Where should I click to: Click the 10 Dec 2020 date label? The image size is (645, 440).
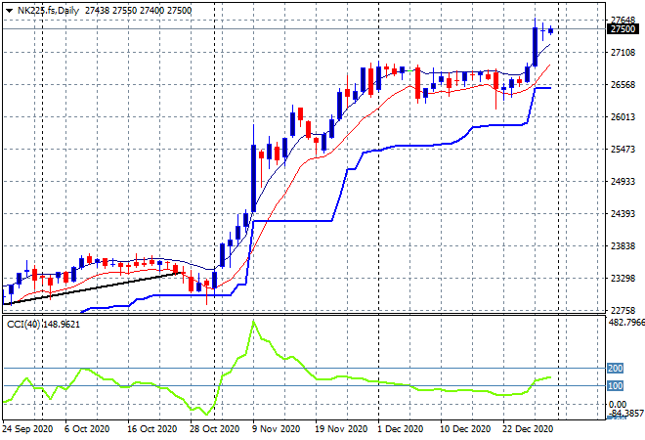465,429
